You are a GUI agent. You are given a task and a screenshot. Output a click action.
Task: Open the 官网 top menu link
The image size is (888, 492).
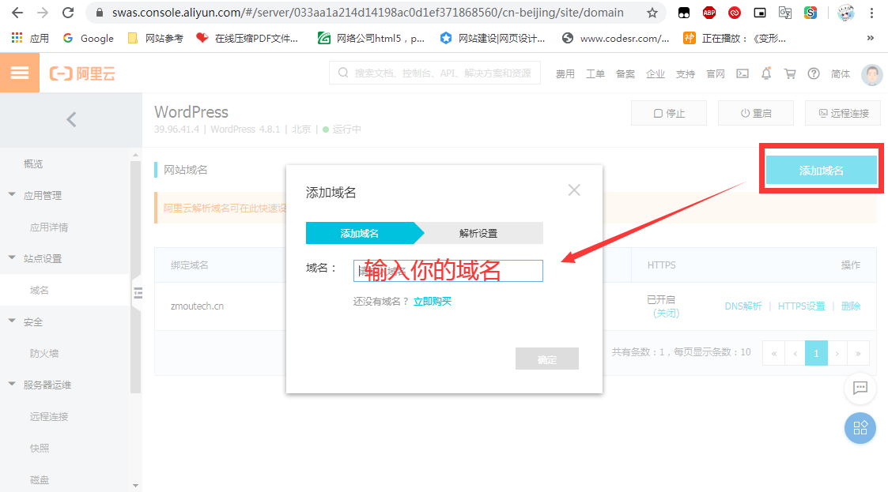(716, 73)
